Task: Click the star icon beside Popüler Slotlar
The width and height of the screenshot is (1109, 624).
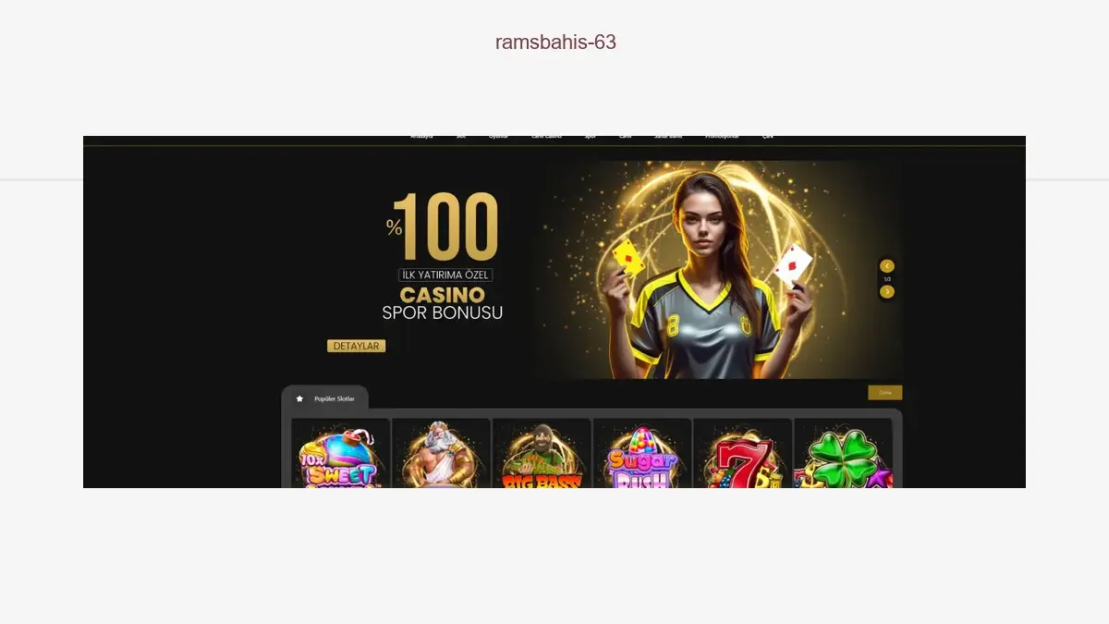Action: 299,398
